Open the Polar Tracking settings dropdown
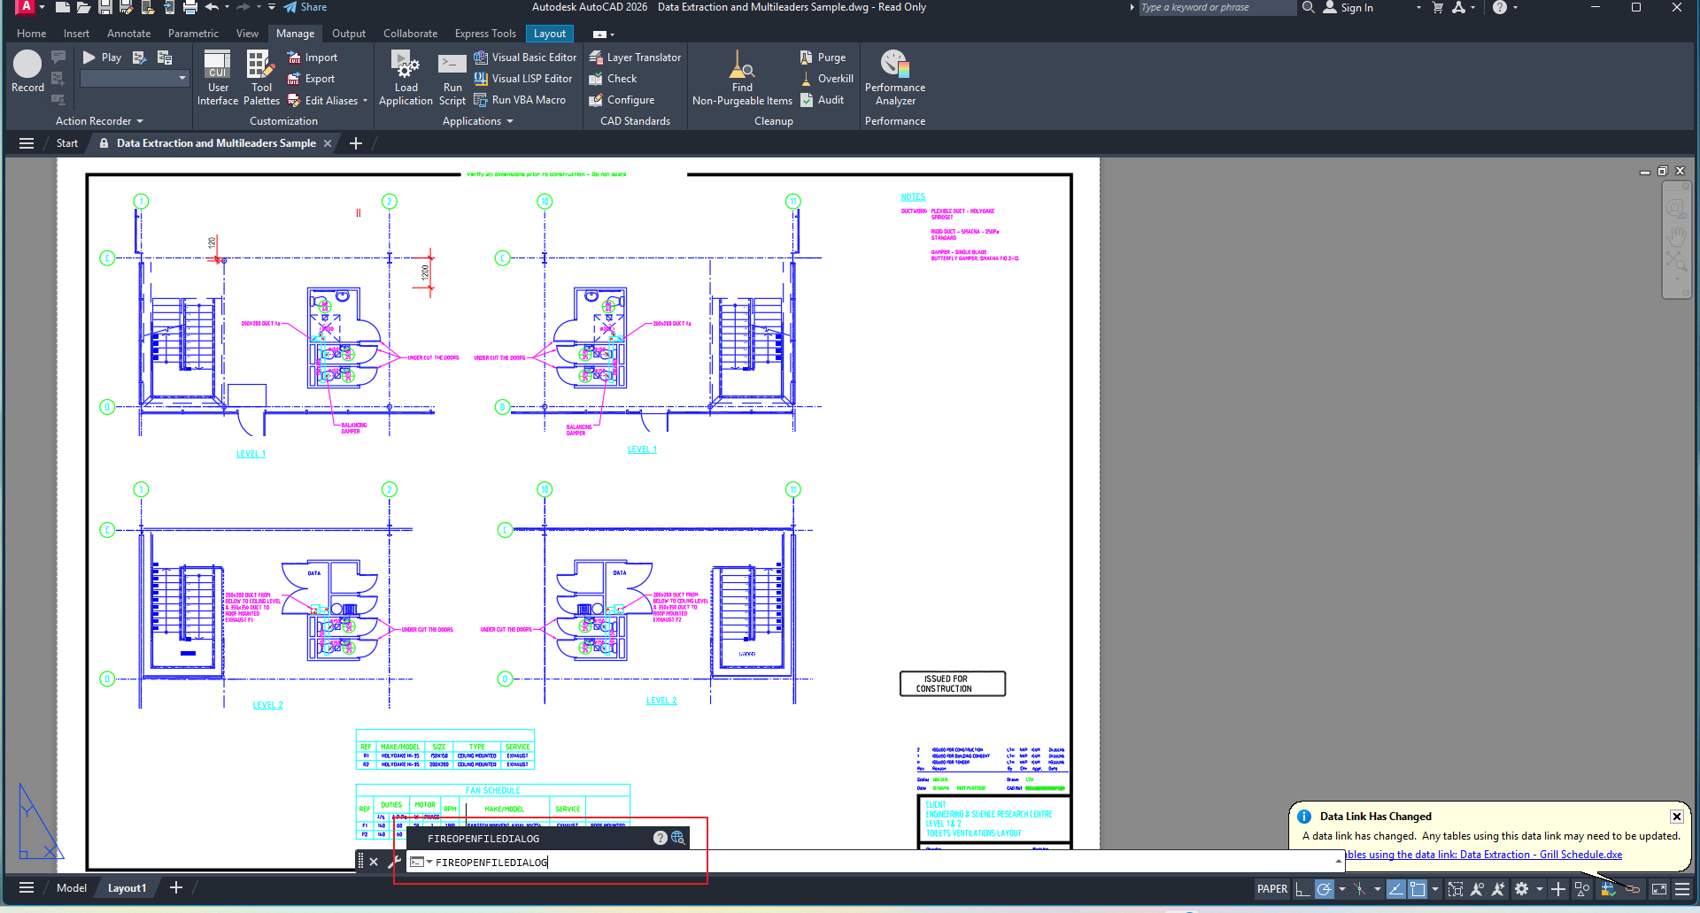 point(1342,889)
